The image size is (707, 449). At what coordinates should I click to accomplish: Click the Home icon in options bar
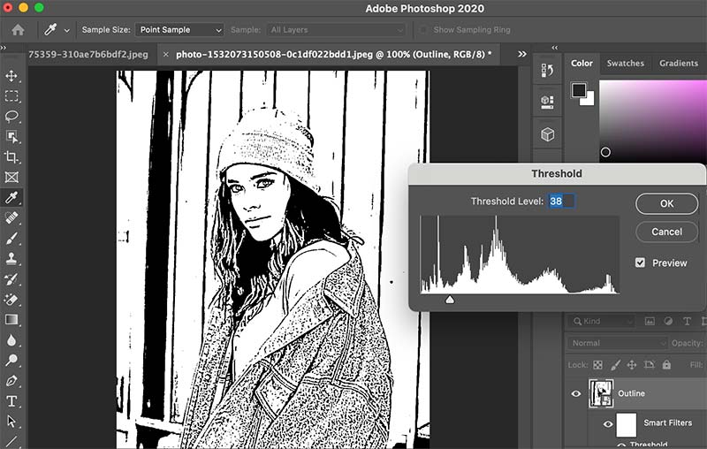pos(18,30)
